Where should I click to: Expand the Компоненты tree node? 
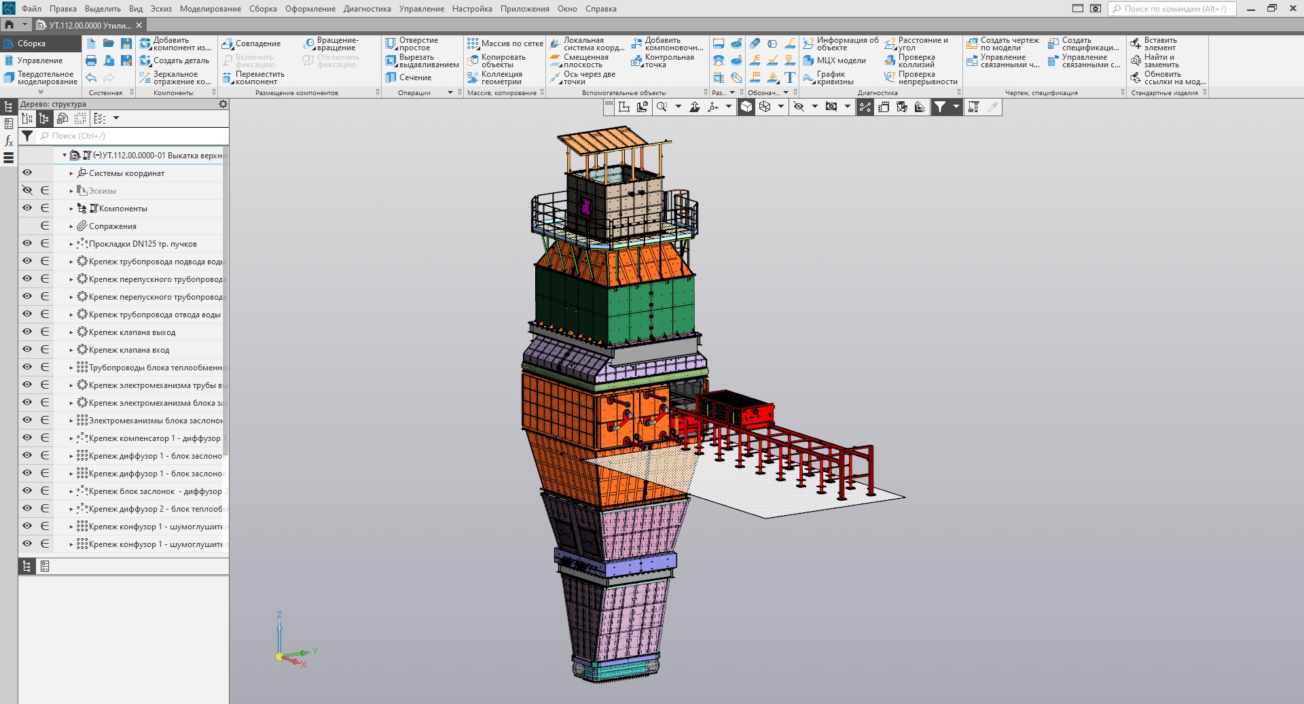click(x=71, y=209)
